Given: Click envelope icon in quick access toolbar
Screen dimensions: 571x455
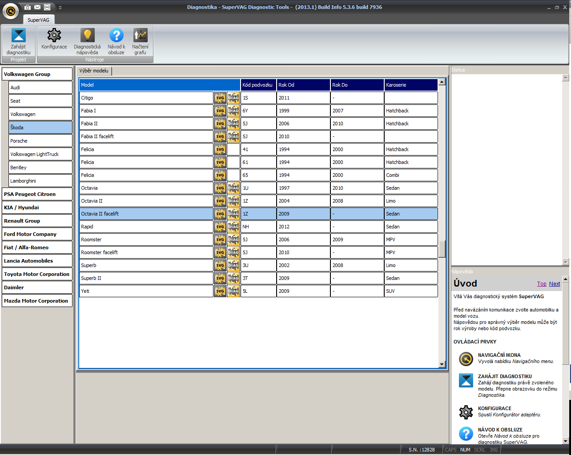Looking at the screenshot, I should 37,7.
